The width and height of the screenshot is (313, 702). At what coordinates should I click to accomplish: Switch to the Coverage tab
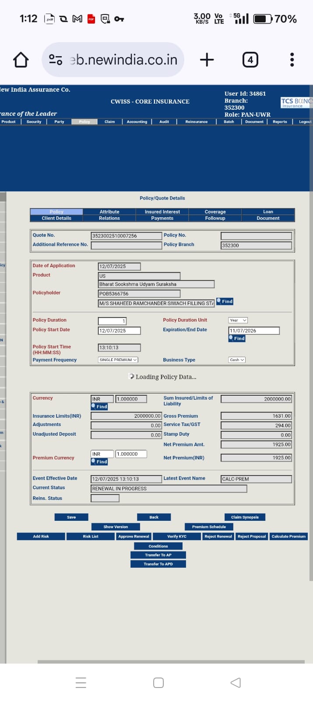pyautogui.click(x=215, y=211)
